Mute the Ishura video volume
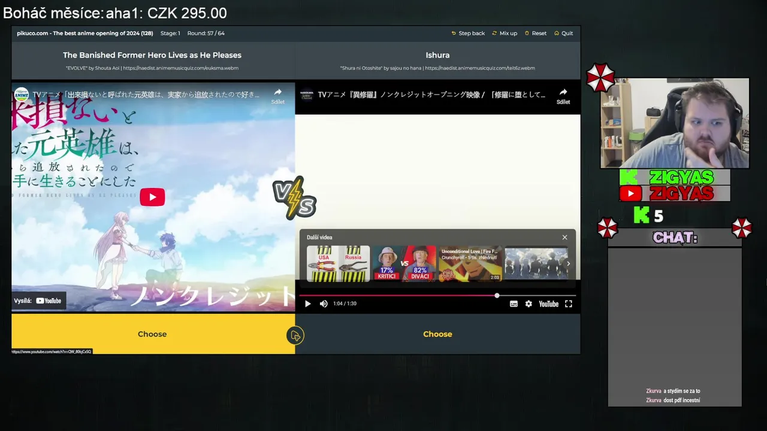 pos(324,304)
